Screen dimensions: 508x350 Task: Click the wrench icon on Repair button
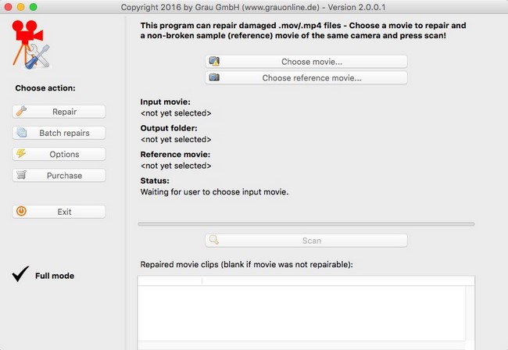click(x=21, y=112)
